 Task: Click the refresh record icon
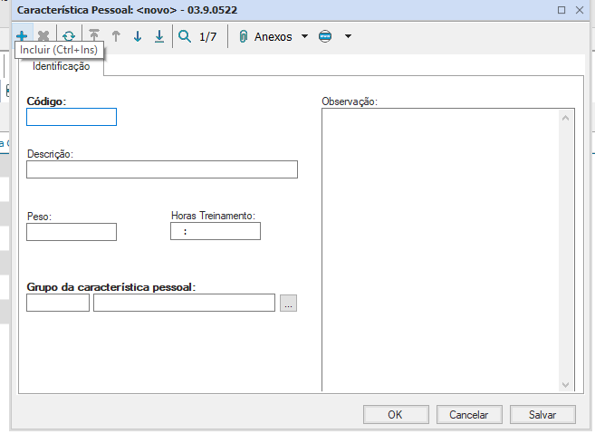(69, 37)
